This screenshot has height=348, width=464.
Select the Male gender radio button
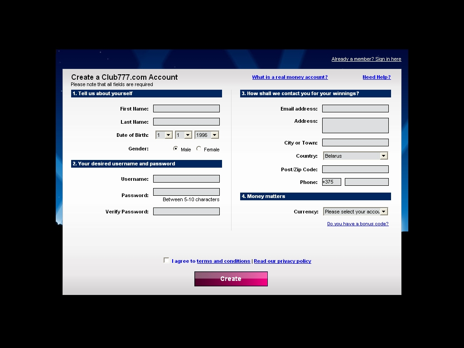pyautogui.click(x=176, y=149)
